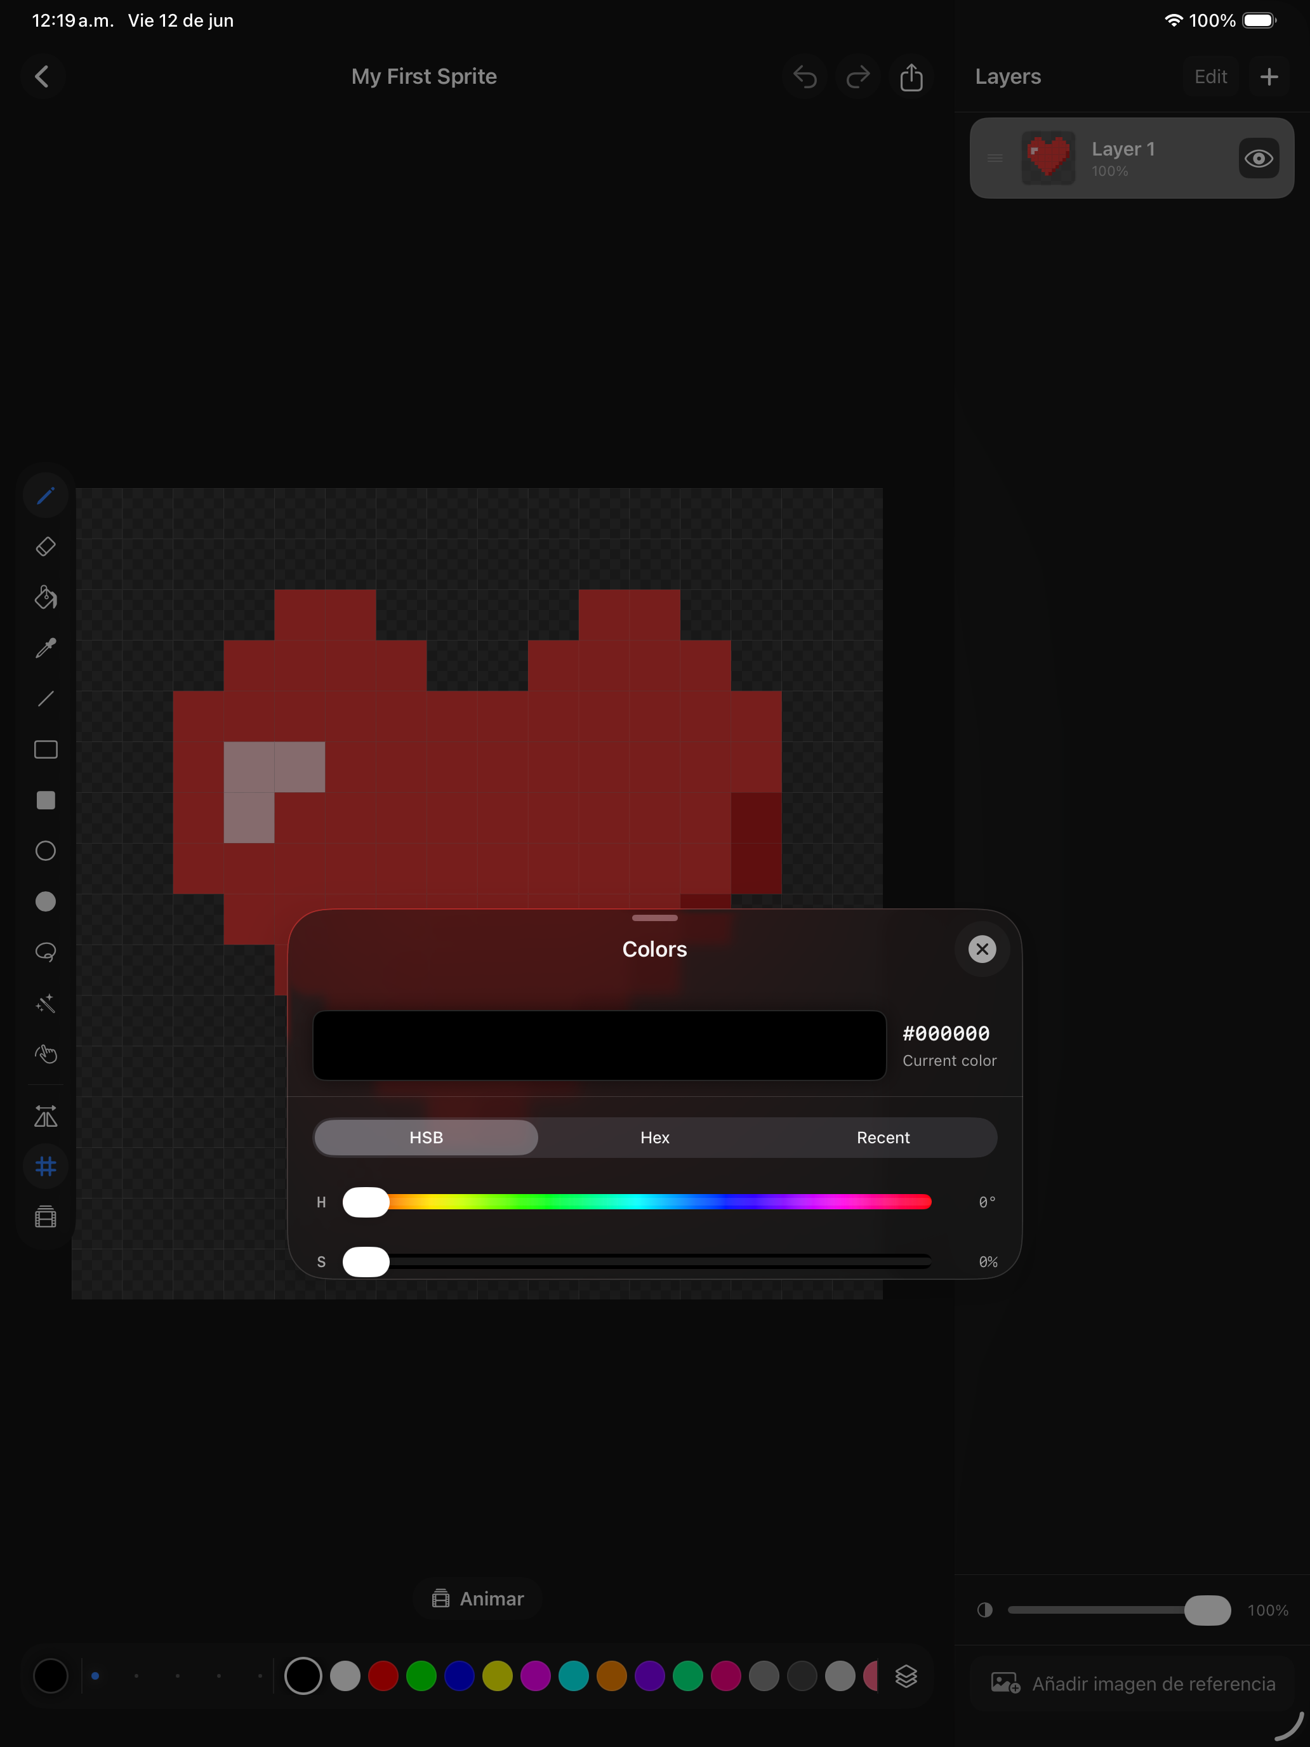This screenshot has height=1747, width=1310.
Task: Select the Eraser tool
Action: pyautogui.click(x=46, y=546)
